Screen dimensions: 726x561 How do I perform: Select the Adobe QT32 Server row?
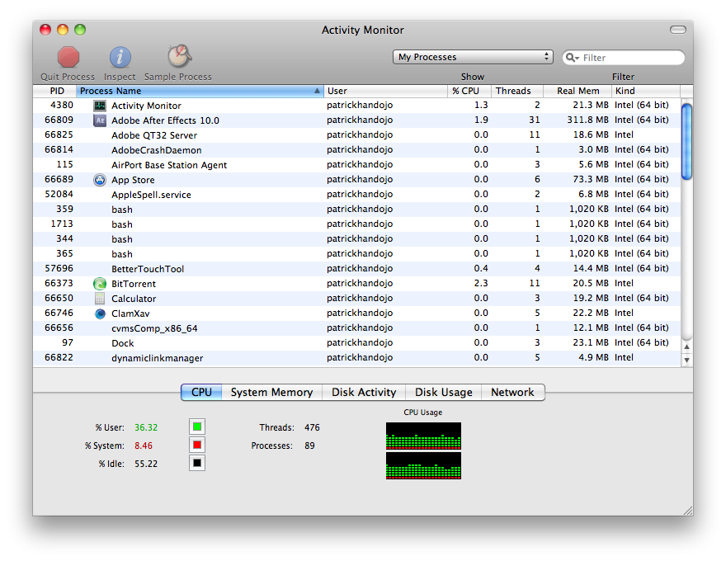(357, 135)
